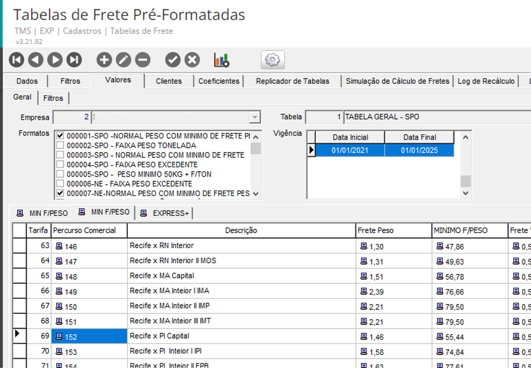531x372 pixels.
Task: Click icon beside MINIMO 74,84
Action: pyautogui.click(x=440, y=351)
